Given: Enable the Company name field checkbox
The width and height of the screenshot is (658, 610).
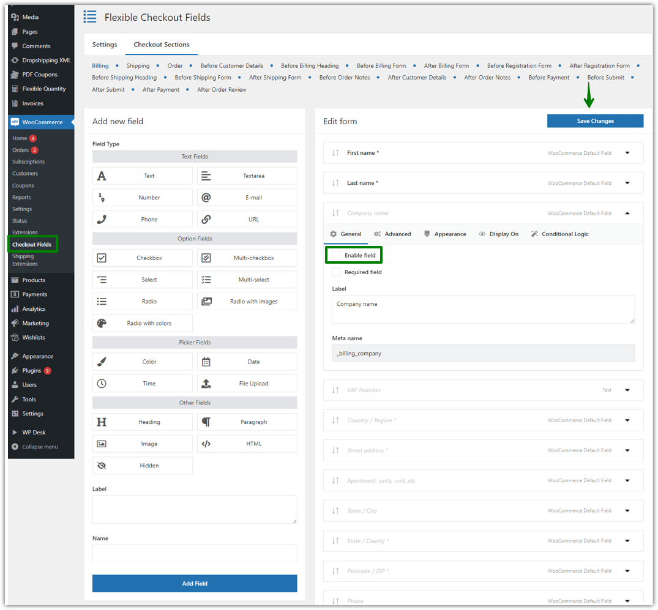Looking at the screenshot, I should 335,255.
